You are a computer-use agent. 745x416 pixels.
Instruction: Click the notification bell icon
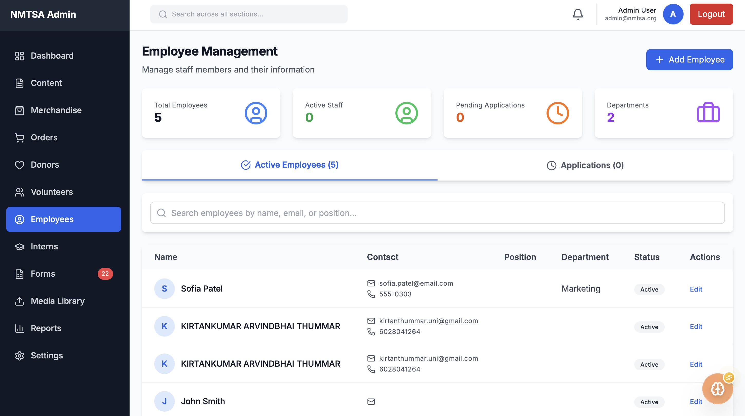(578, 14)
